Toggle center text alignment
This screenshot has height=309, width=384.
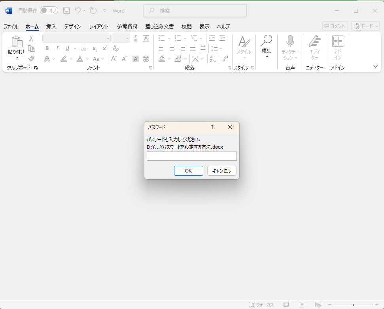click(172, 48)
